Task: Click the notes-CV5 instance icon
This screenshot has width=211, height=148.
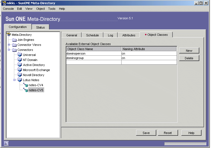Action: click(25, 90)
